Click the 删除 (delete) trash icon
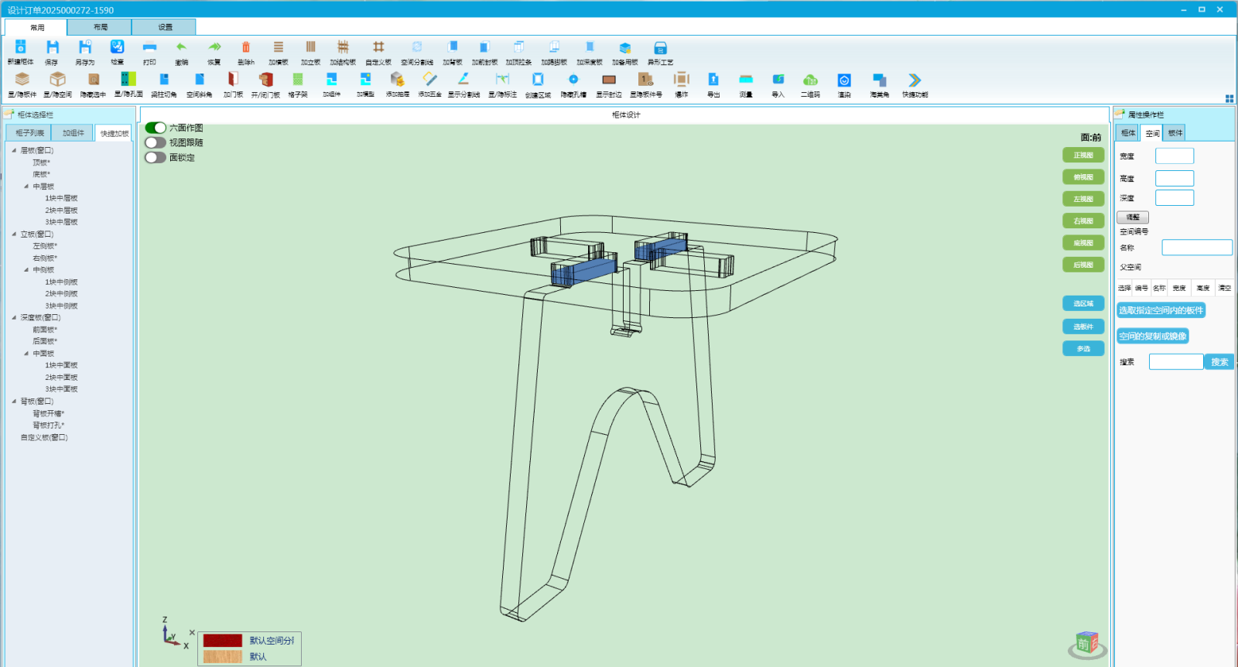The image size is (1238, 667). tap(245, 48)
